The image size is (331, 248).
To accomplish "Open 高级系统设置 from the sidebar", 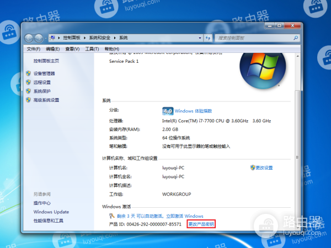I will [46, 100].
